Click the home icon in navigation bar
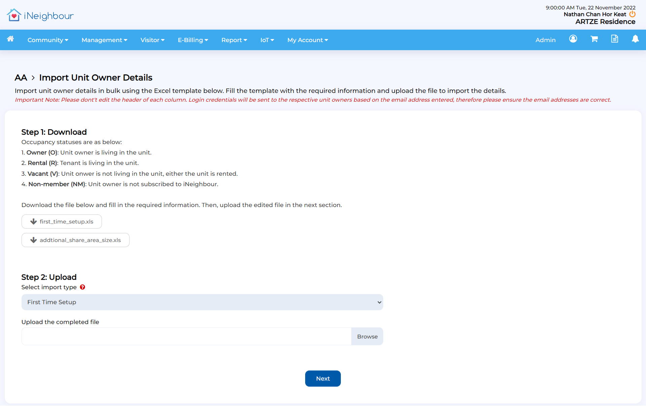Viewport: 646px width, 406px height. pyautogui.click(x=10, y=39)
